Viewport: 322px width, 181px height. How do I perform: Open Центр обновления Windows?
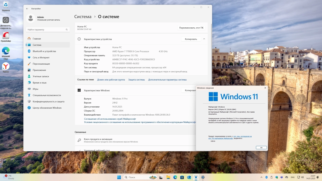(x=48, y=108)
